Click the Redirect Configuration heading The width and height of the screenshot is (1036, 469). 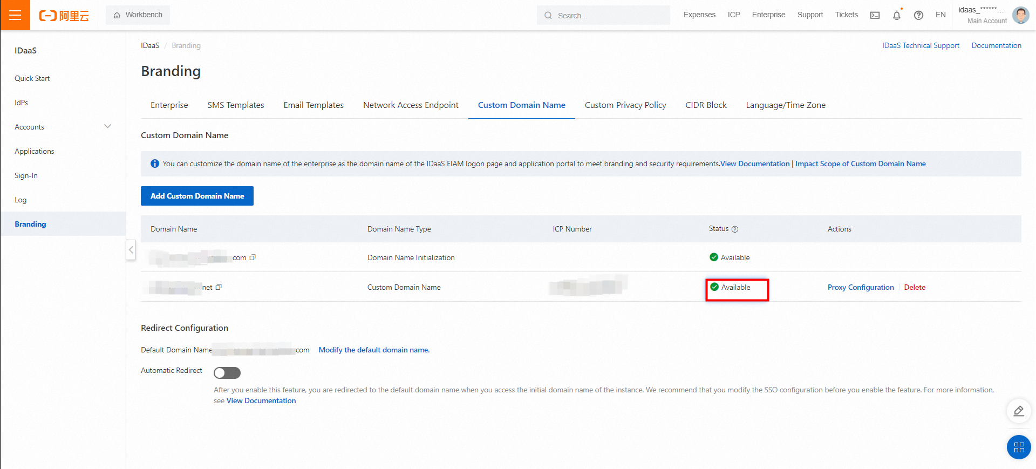click(x=185, y=328)
